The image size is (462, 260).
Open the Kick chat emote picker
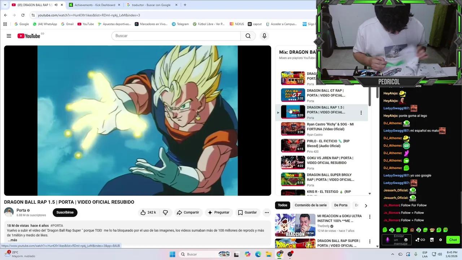coord(406,240)
